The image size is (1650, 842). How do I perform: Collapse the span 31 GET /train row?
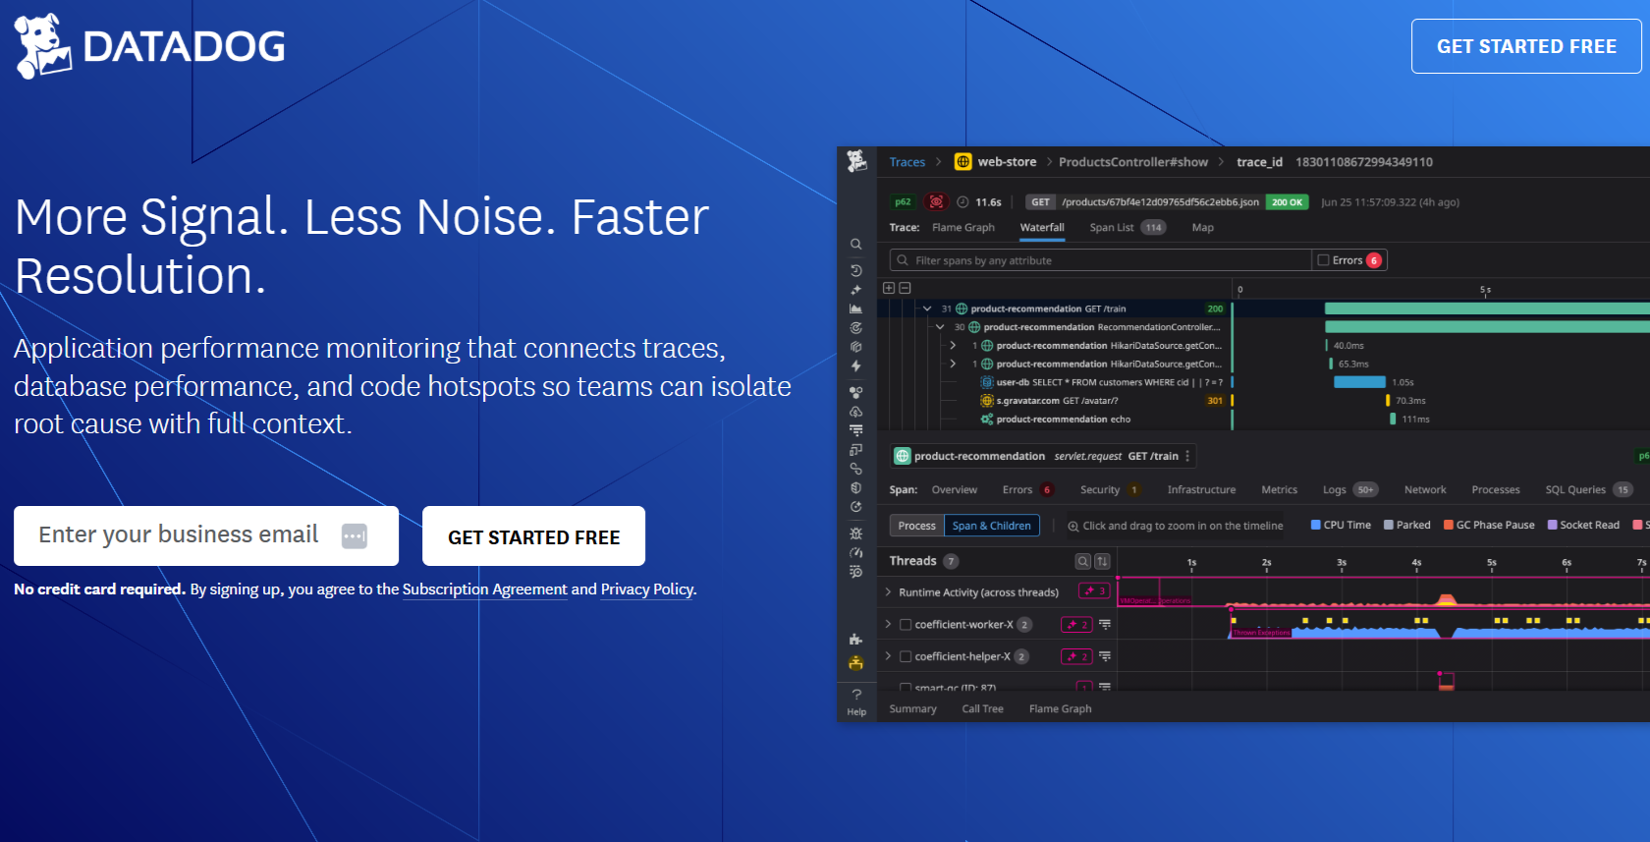tap(926, 309)
